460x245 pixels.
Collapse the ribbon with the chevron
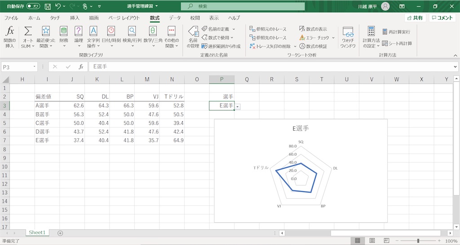(456, 55)
